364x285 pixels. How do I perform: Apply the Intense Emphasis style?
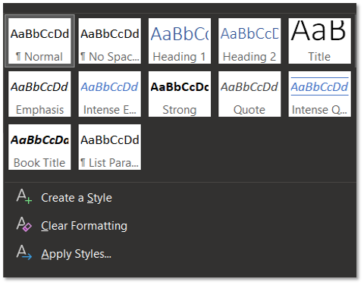pos(110,94)
